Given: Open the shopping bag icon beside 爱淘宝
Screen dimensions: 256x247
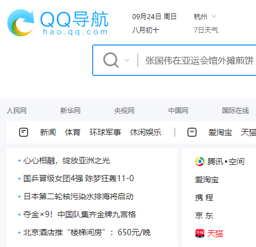Looking at the screenshot, I should point(192,132).
